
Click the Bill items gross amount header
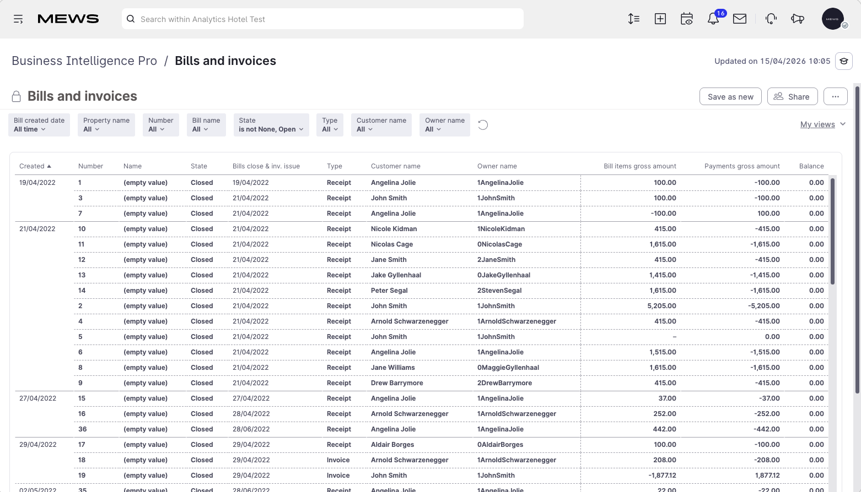pos(640,166)
